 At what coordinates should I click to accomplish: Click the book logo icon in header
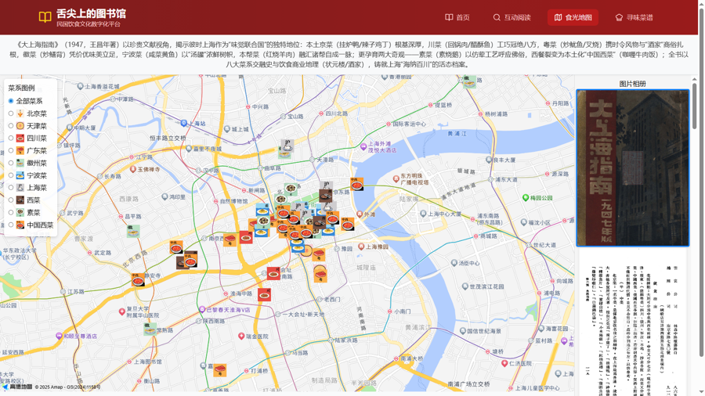coord(45,16)
